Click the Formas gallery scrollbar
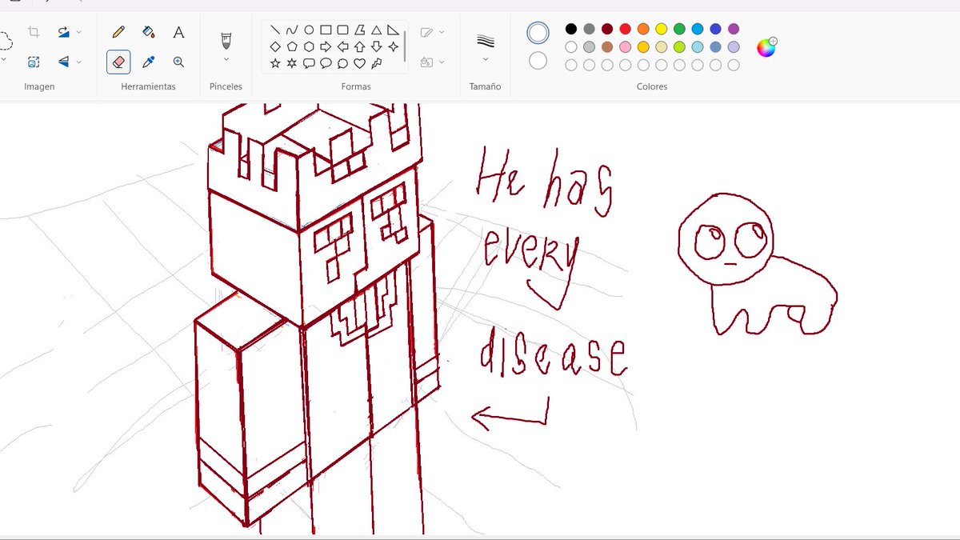960x540 pixels. pyautogui.click(x=405, y=46)
